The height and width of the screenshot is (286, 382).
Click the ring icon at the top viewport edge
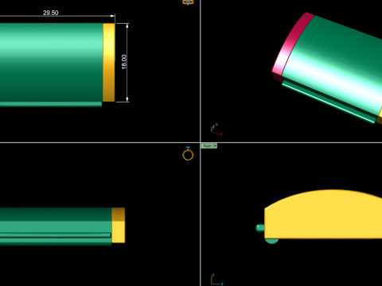(188, 2)
